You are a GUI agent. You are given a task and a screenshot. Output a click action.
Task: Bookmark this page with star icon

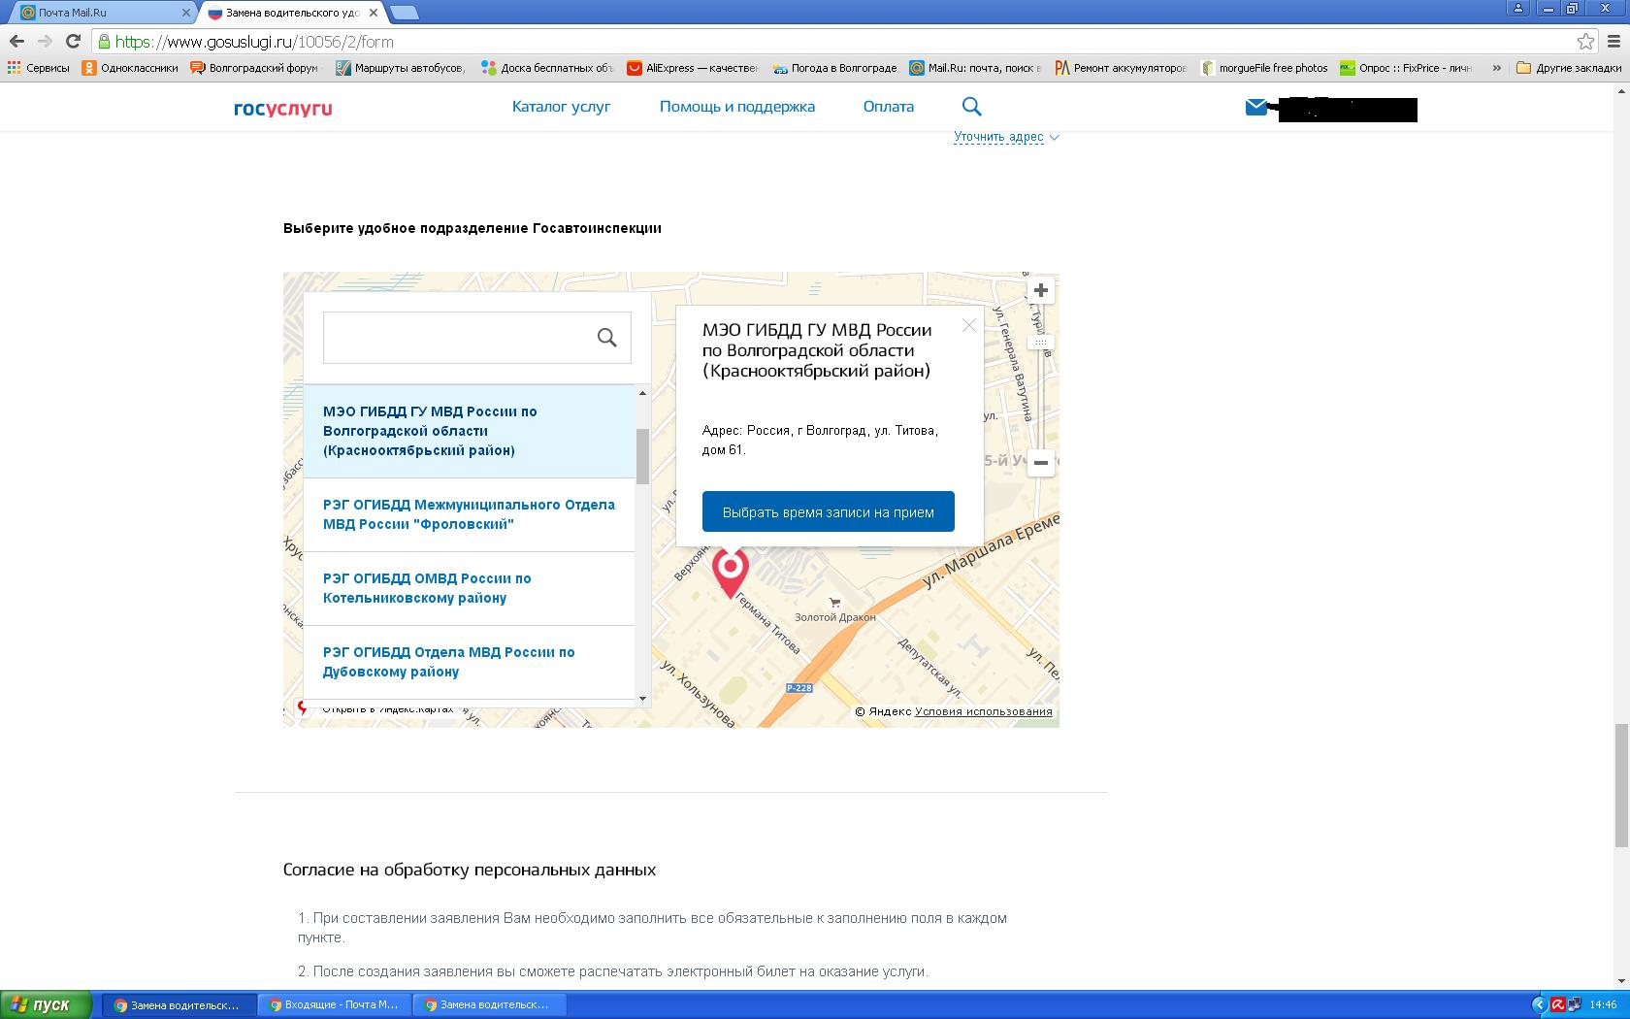click(1585, 42)
